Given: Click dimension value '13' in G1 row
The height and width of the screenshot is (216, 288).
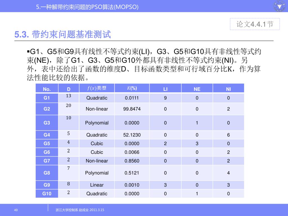Looking at the screenshot, I should (x=69, y=96).
